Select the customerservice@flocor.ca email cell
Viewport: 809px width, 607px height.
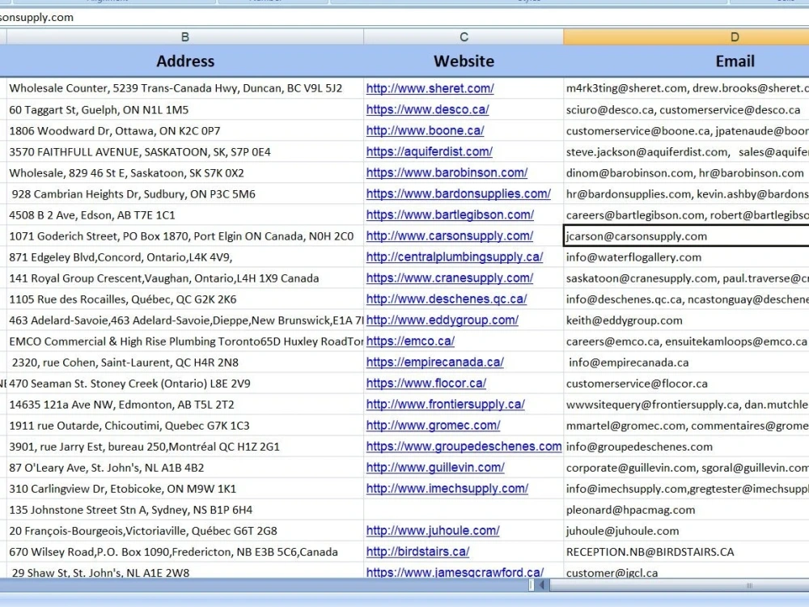686,384
